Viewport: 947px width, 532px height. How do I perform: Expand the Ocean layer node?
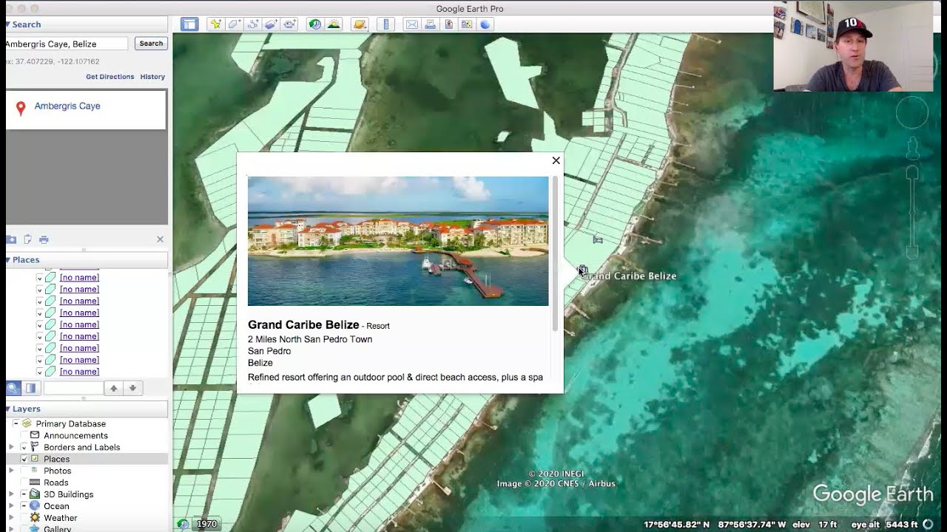(x=11, y=506)
